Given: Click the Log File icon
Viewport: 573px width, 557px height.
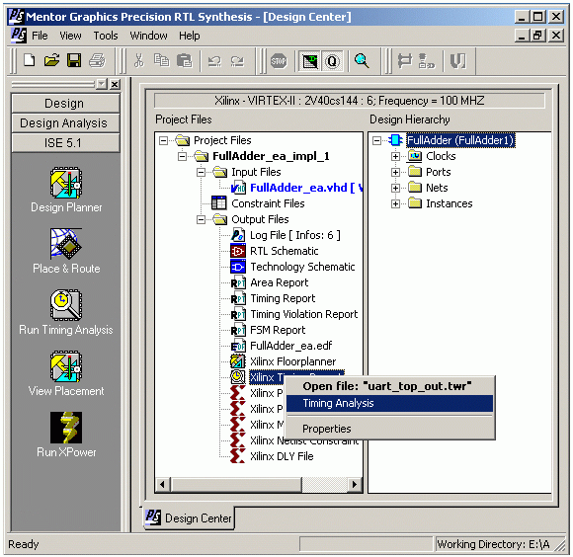Looking at the screenshot, I should (238, 235).
